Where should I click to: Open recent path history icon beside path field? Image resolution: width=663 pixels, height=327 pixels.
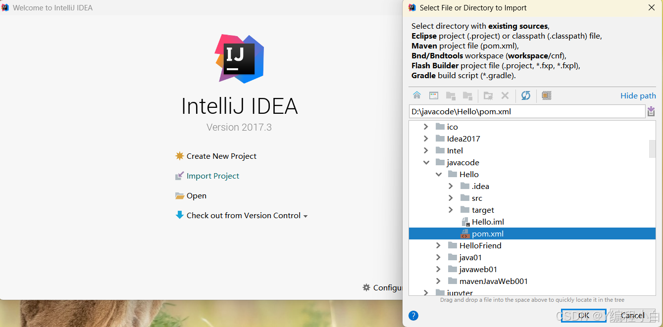(x=651, y=111)
